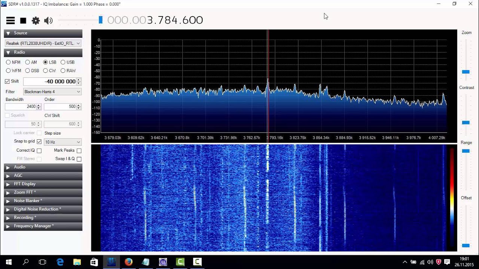Mute audio with the speaker icon
479x269 pixels.
pos(48,21)
